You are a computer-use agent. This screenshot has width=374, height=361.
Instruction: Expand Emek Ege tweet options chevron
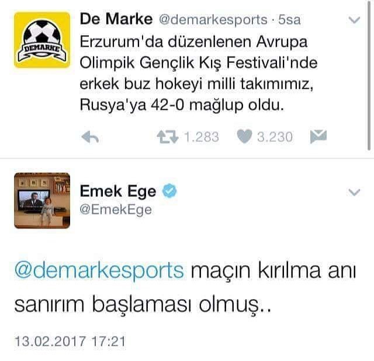355,192
